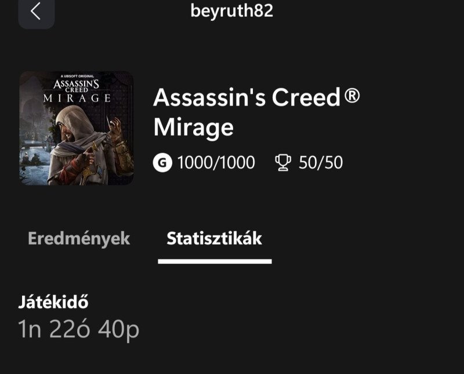Click the Assassin's Creed logo on cover

click(x=76, y=86)
